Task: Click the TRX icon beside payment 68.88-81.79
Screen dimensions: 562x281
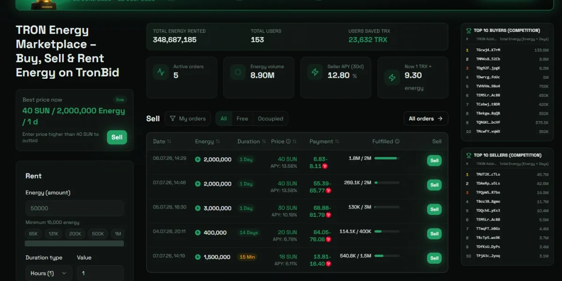Action: 328,215
